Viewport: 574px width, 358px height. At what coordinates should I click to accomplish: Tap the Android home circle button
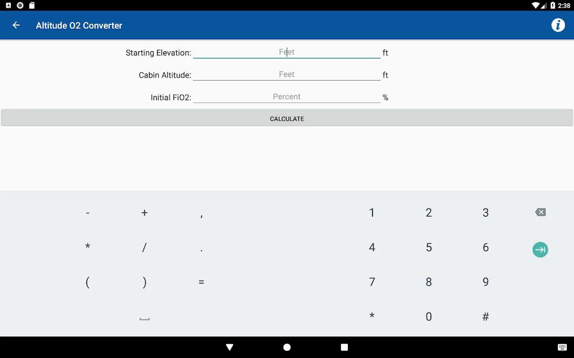(287, 347)
